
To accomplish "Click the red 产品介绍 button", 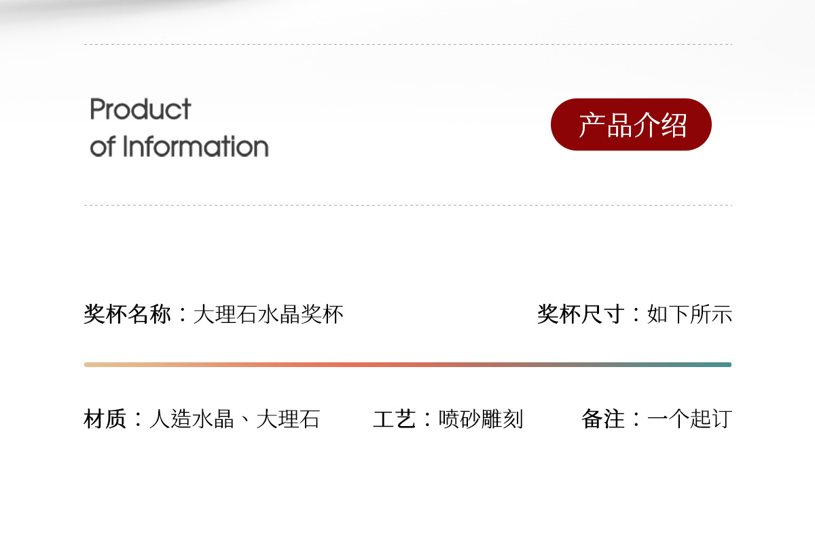I will coord(631,125).
